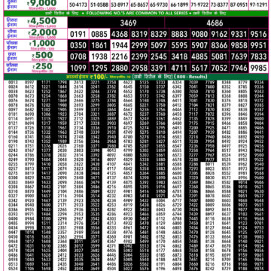Select number 9985 in the ₹250 row
The width and height of the screenshot is (271, 271).
click(x=258, y=68)
